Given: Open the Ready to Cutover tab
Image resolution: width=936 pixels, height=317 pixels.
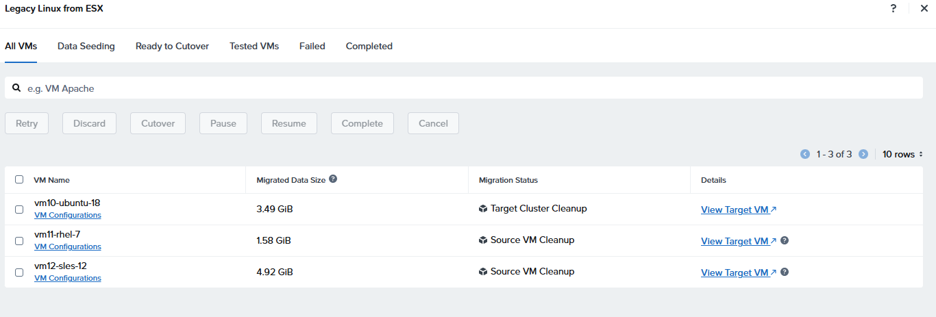Looking at the screenshot, I should [172, 46].
